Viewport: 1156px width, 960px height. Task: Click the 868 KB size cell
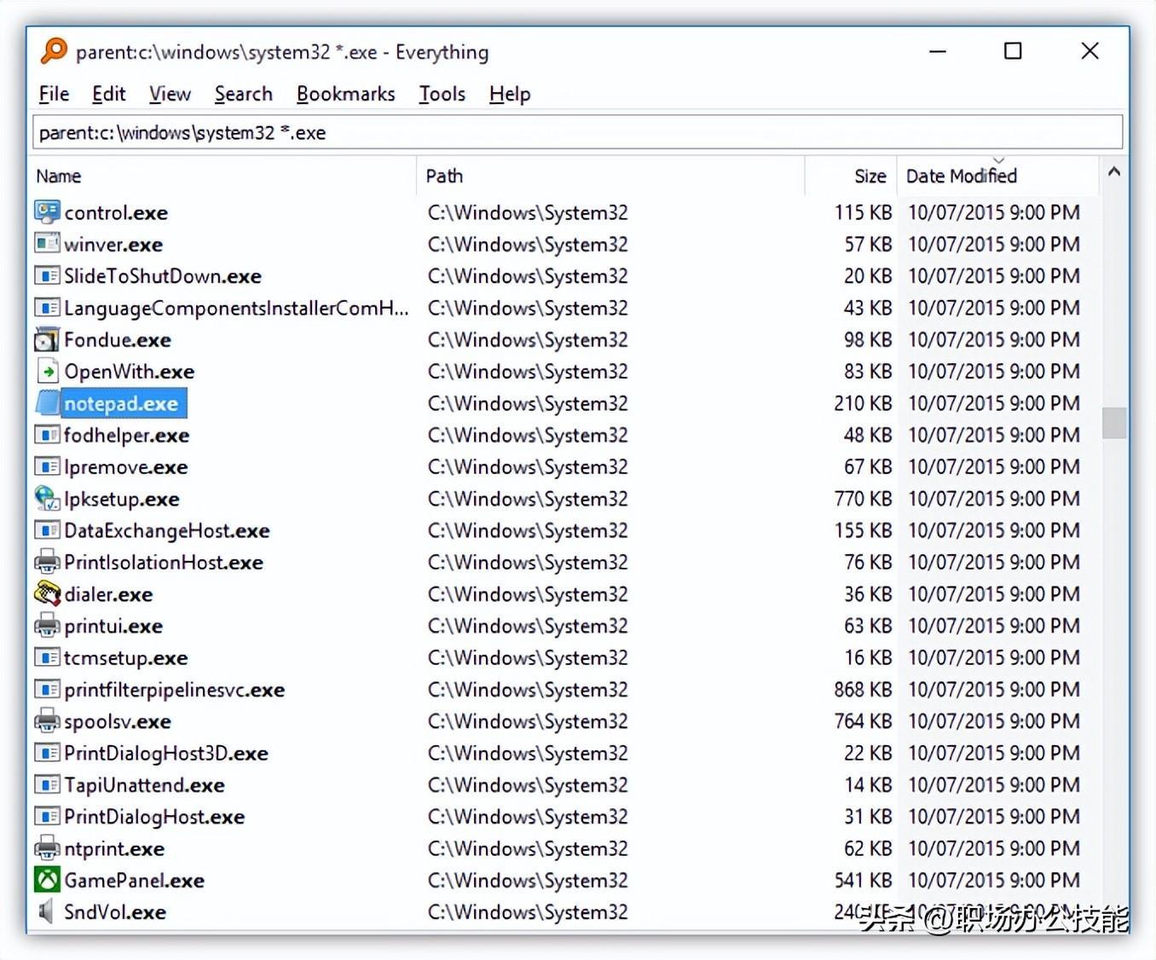(863, 690)
